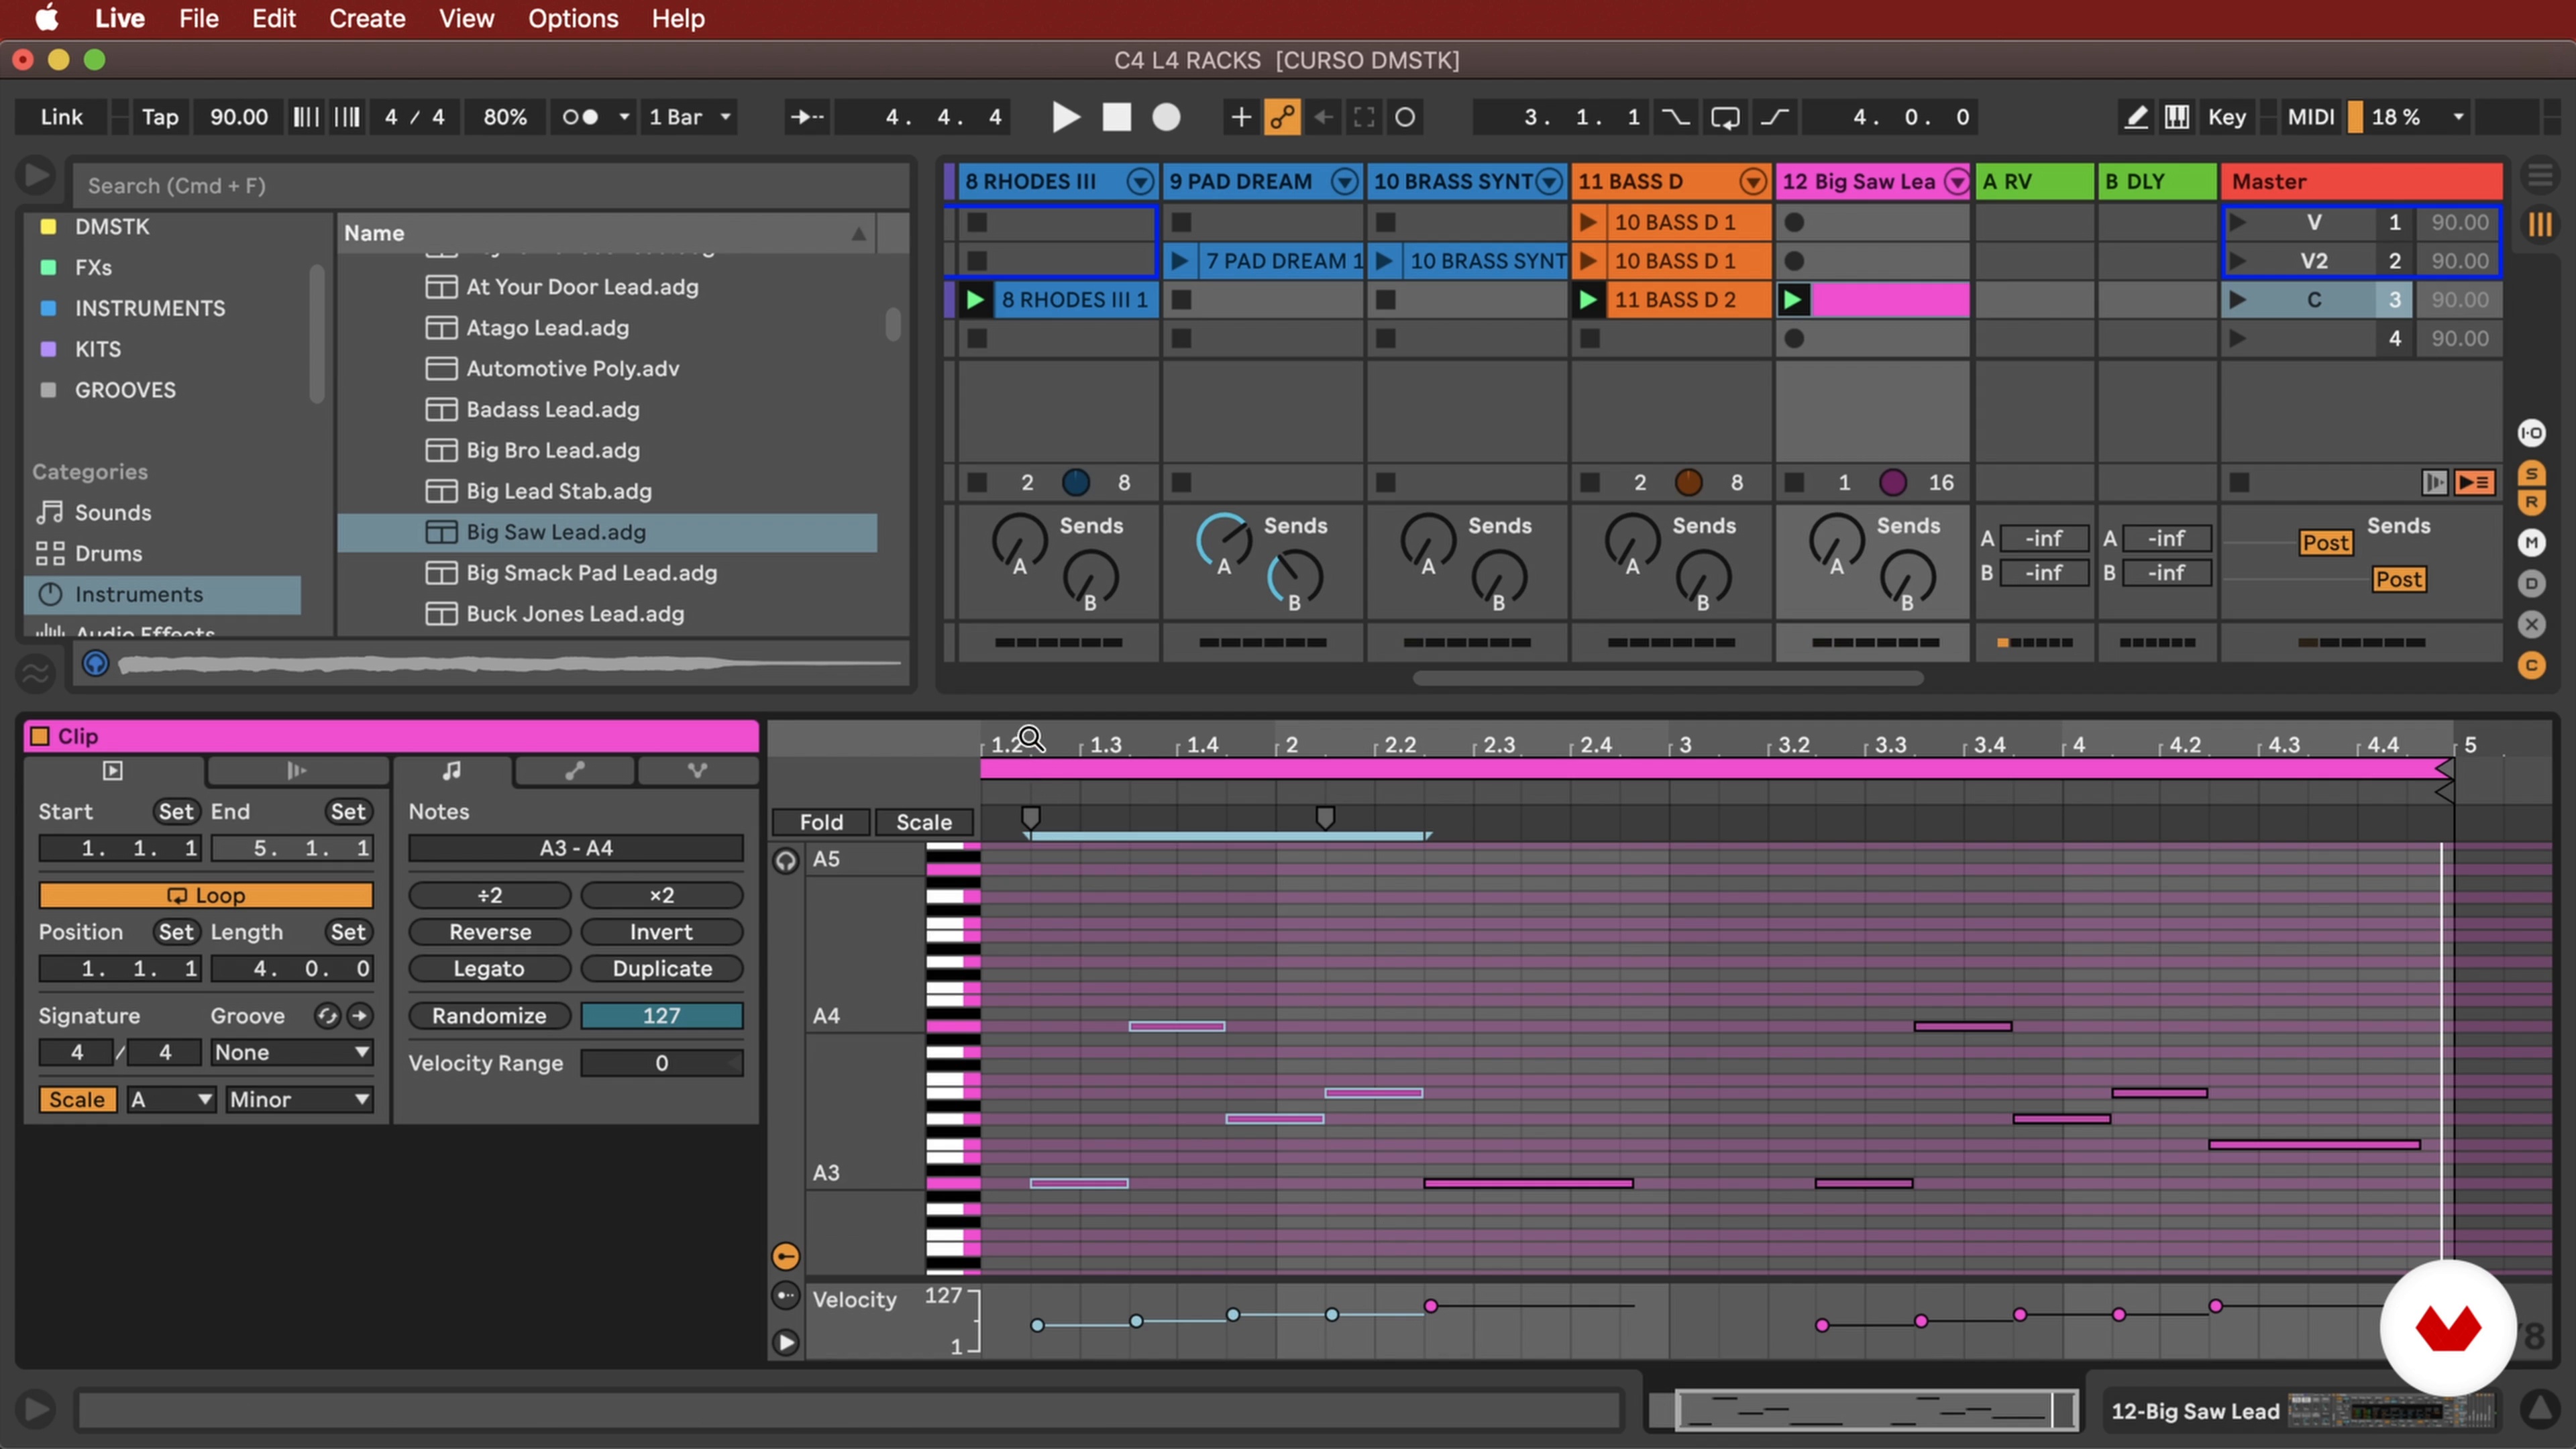Toggle the piano roll Fold button
Image resolution: width=2576 pixels, height=1449 pixels.
[821, 822]
